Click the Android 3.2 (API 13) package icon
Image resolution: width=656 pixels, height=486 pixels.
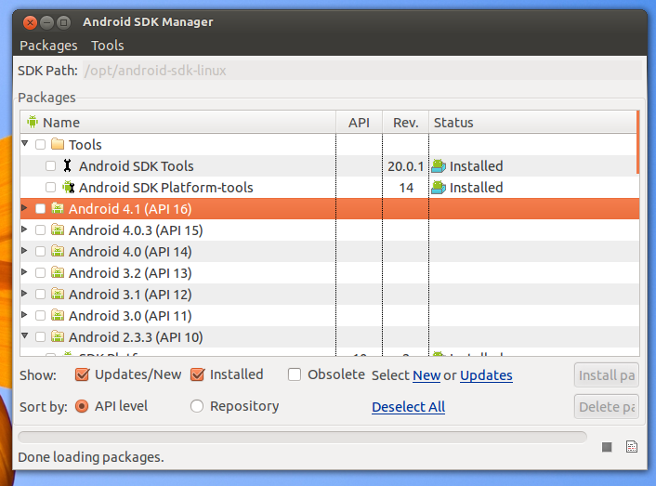click(58, 273)
